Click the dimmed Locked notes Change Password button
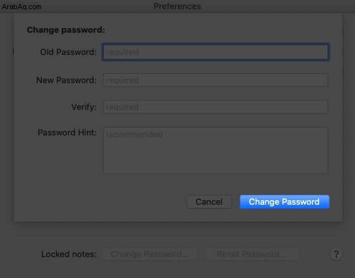 pyautogui.click(x=150, y=254)
